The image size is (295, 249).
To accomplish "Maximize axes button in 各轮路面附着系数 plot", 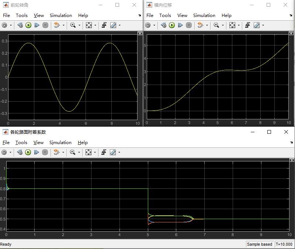I will click(292, 160).
